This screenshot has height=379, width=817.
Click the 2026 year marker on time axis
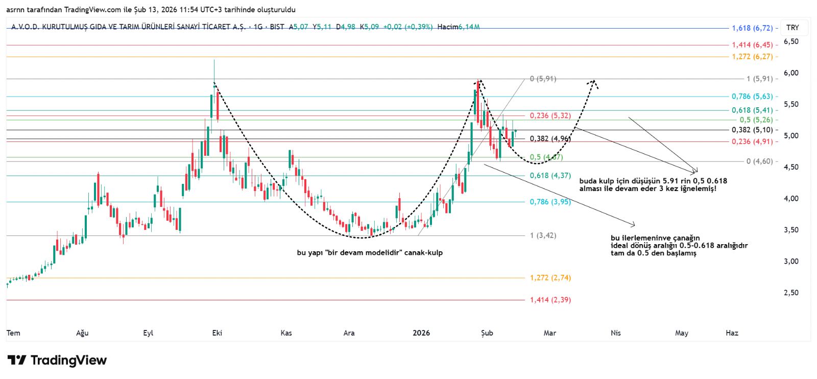point(421,333)
